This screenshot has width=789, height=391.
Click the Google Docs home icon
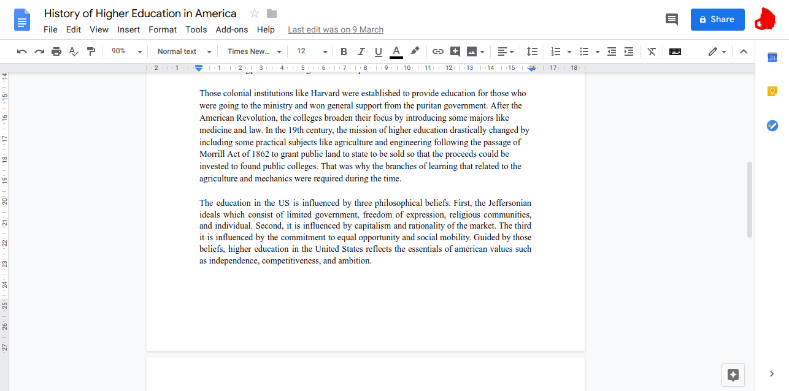pyautogui.click(x=22, y=20)
